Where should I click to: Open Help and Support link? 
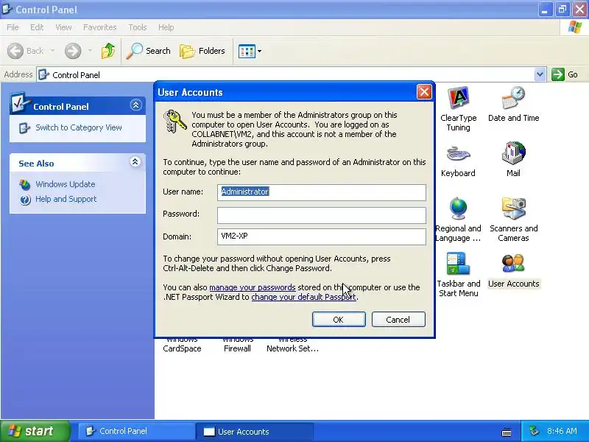tap(66, 199)
